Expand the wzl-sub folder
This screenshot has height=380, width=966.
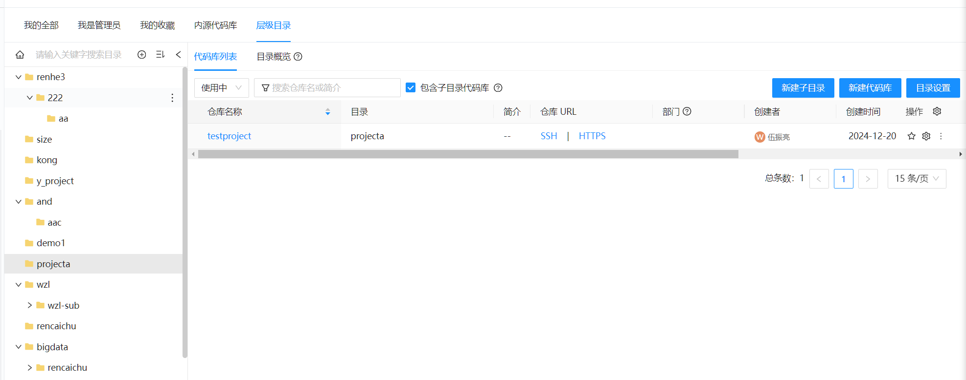(30, 305)
